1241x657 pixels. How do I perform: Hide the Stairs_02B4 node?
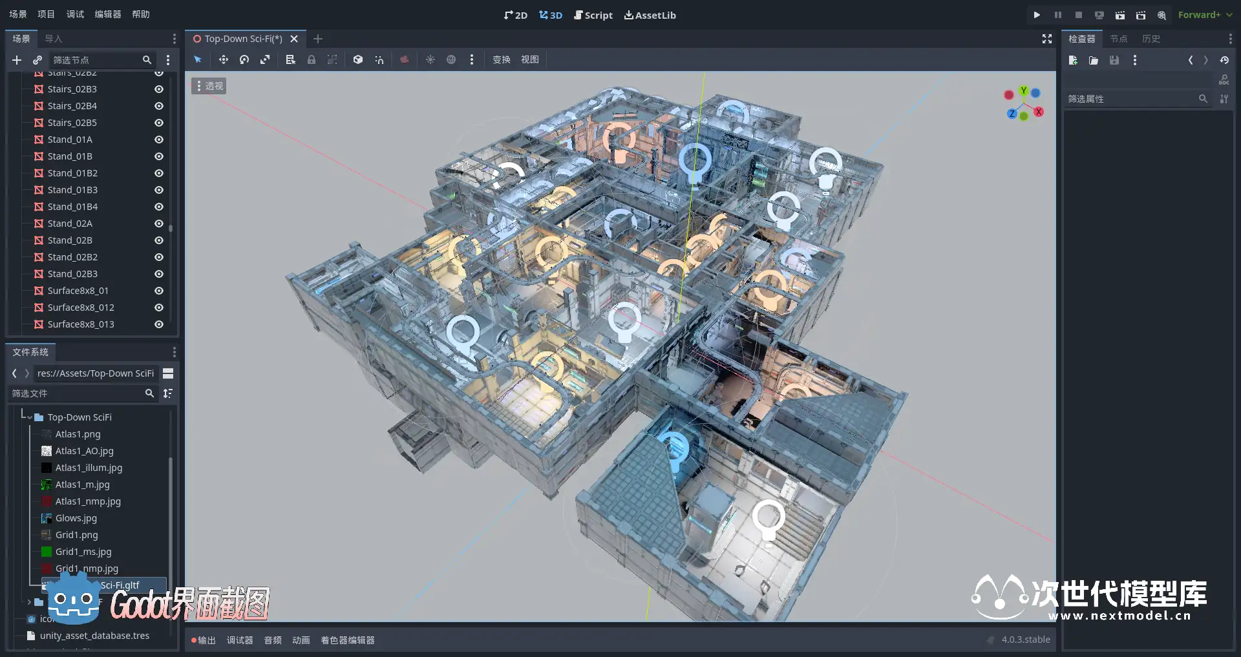click(x=159, y=106)
